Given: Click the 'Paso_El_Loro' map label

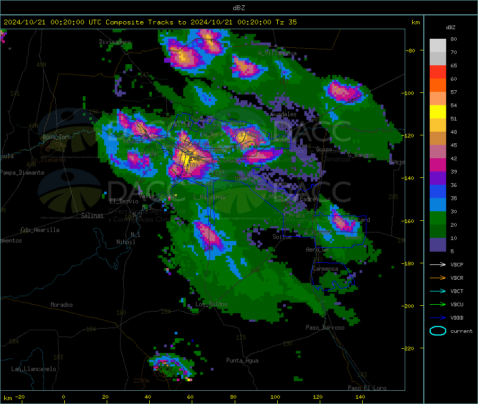Looking at the screenshot, I should coord(367,388).
